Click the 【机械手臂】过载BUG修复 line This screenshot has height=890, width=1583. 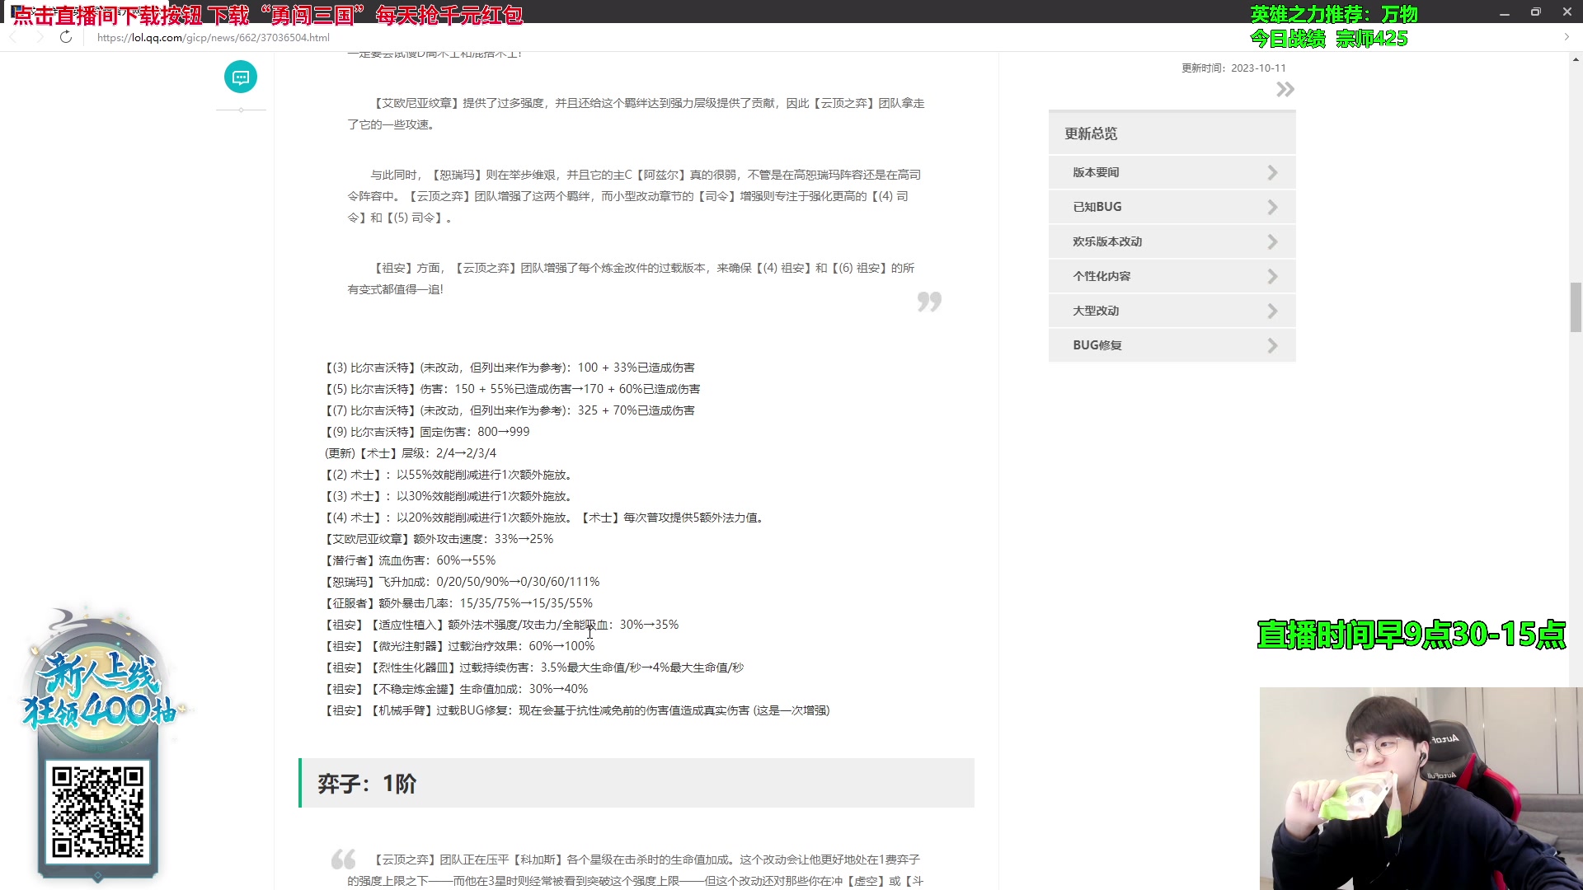click(577, 710)
